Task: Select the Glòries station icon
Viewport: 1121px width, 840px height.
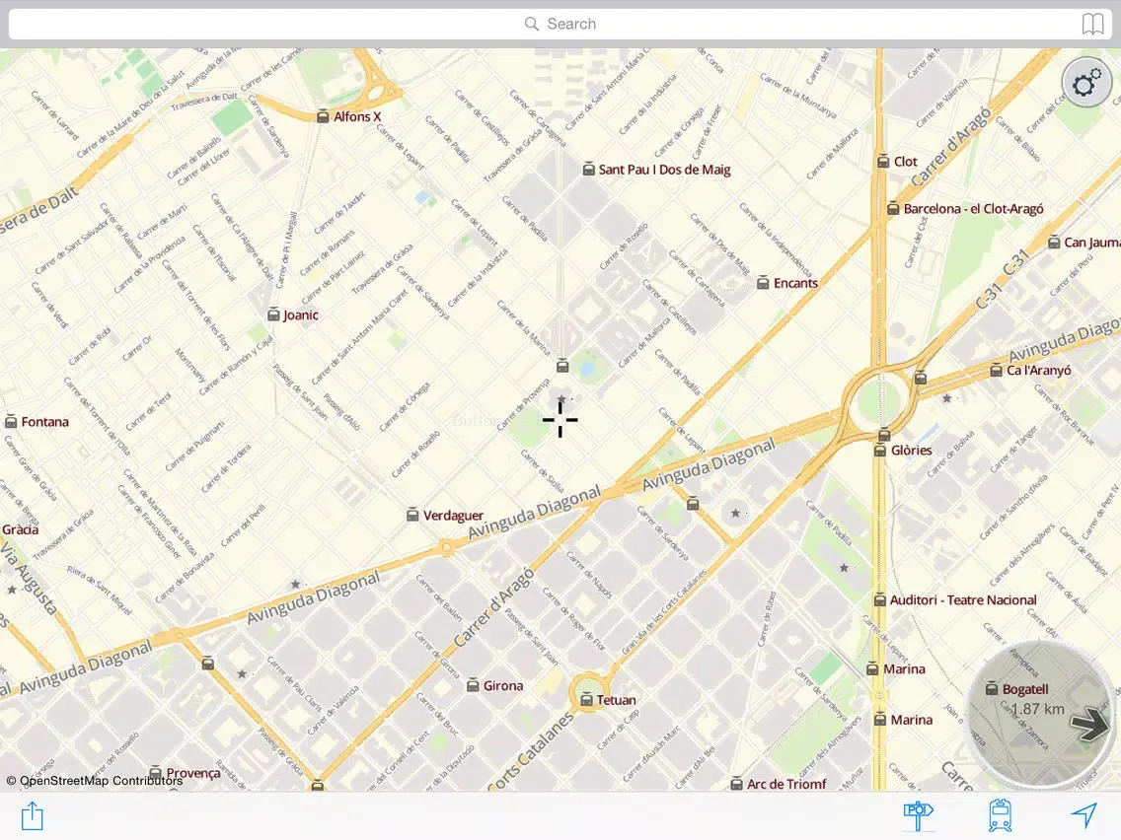Action: click(880, 451)
